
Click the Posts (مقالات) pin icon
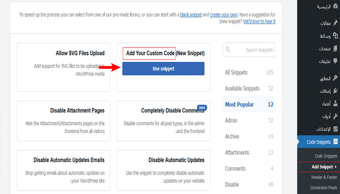coord(335,23)
